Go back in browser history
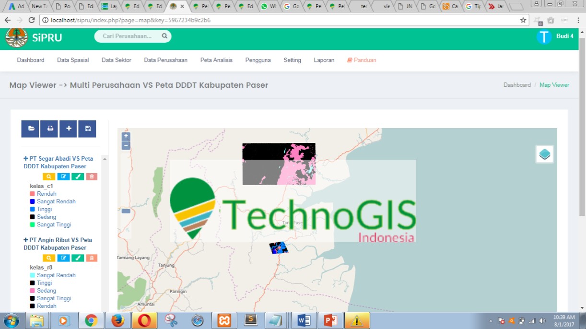 click(7, 20)
